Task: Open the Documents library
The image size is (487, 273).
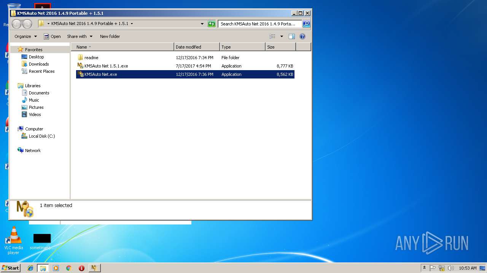Action: coord(39,93)
